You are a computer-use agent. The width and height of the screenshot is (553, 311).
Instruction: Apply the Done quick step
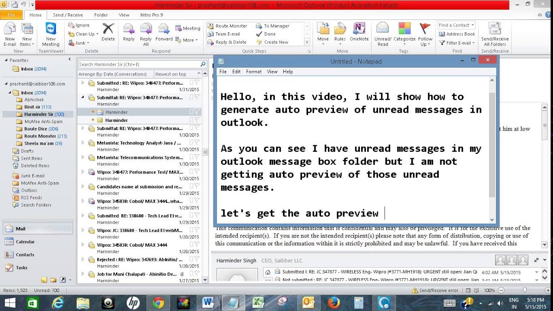(266, 34)
